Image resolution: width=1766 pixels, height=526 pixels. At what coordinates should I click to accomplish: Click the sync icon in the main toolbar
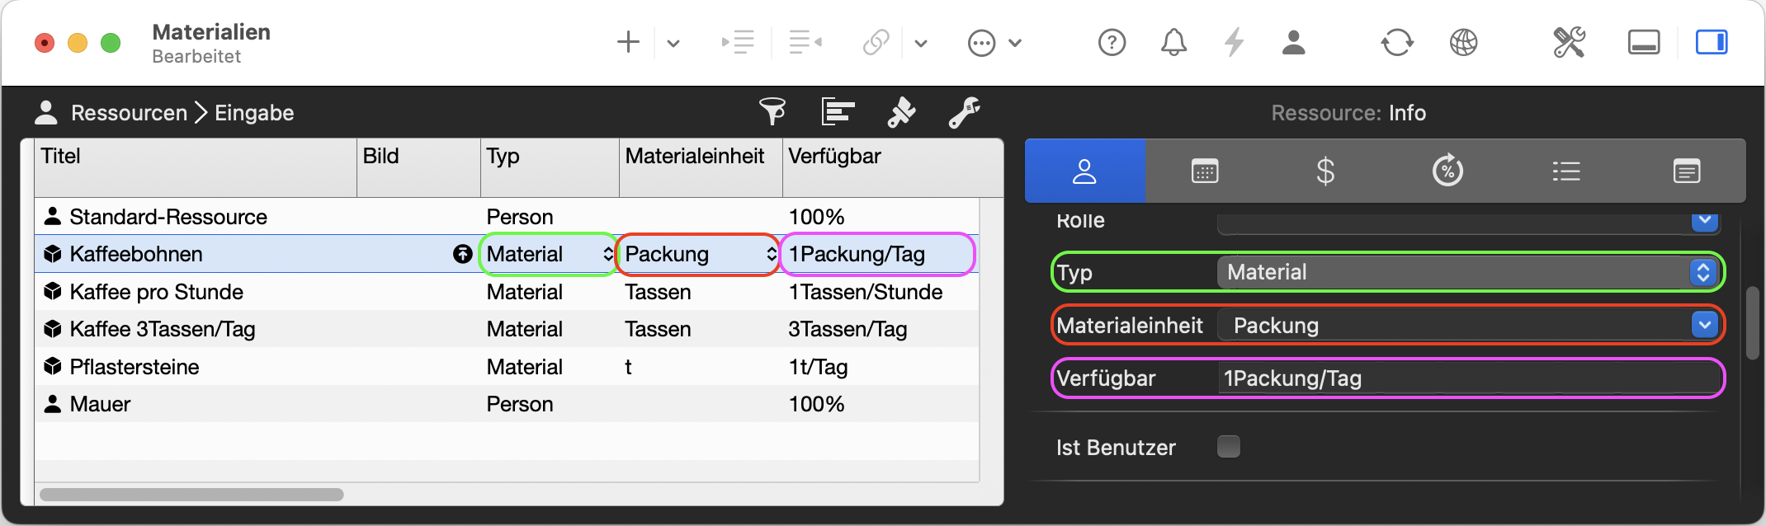click(1396, 42)
